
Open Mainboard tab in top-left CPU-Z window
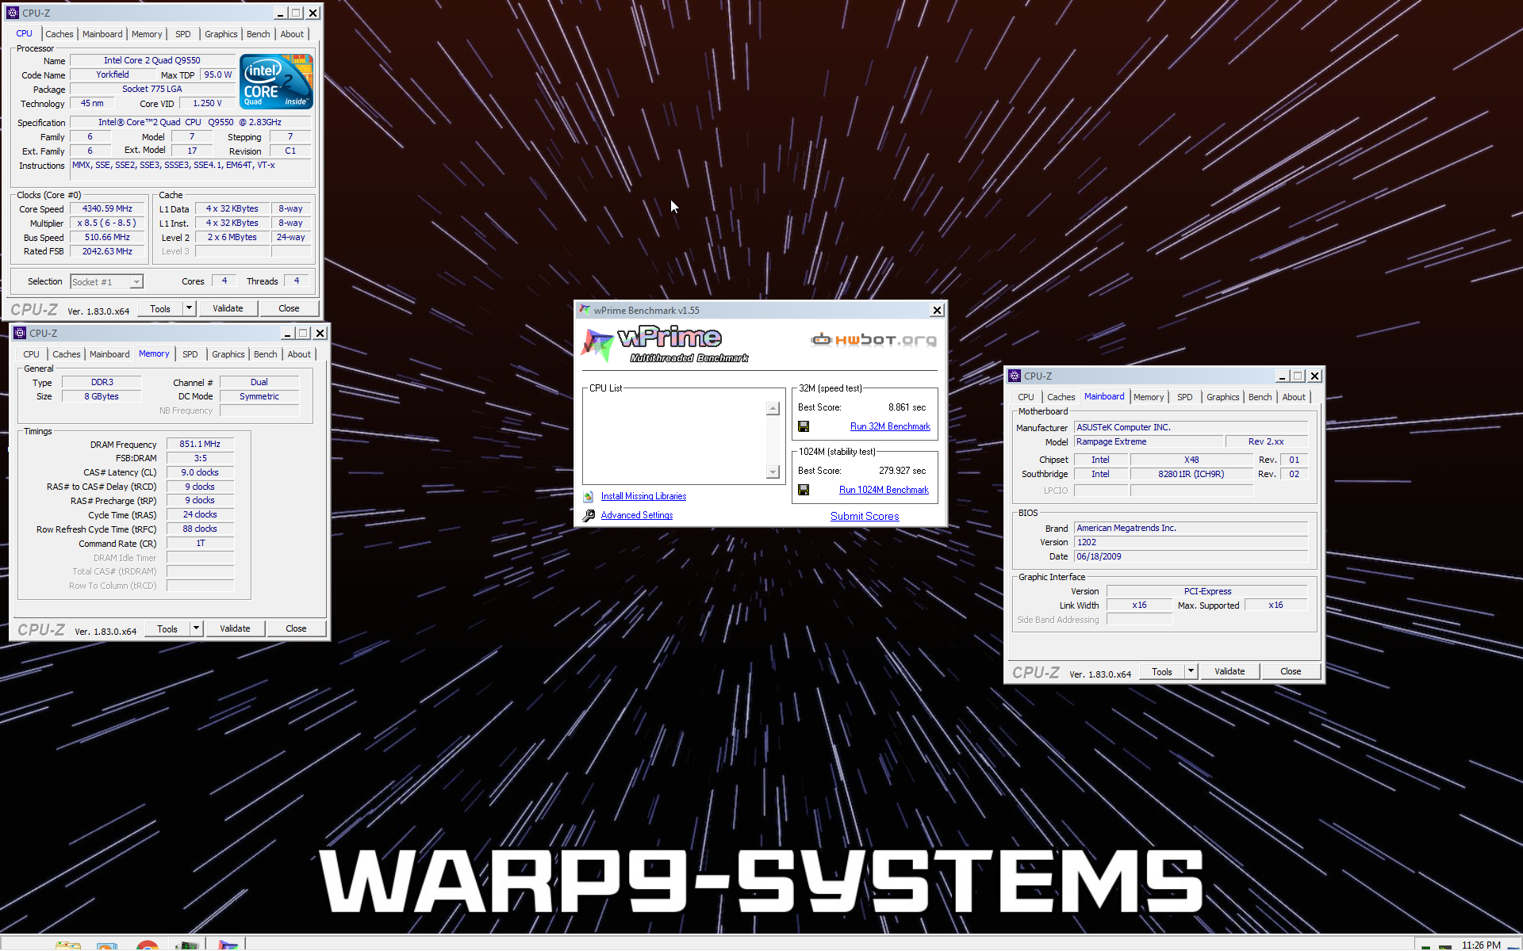pos(102,34)
